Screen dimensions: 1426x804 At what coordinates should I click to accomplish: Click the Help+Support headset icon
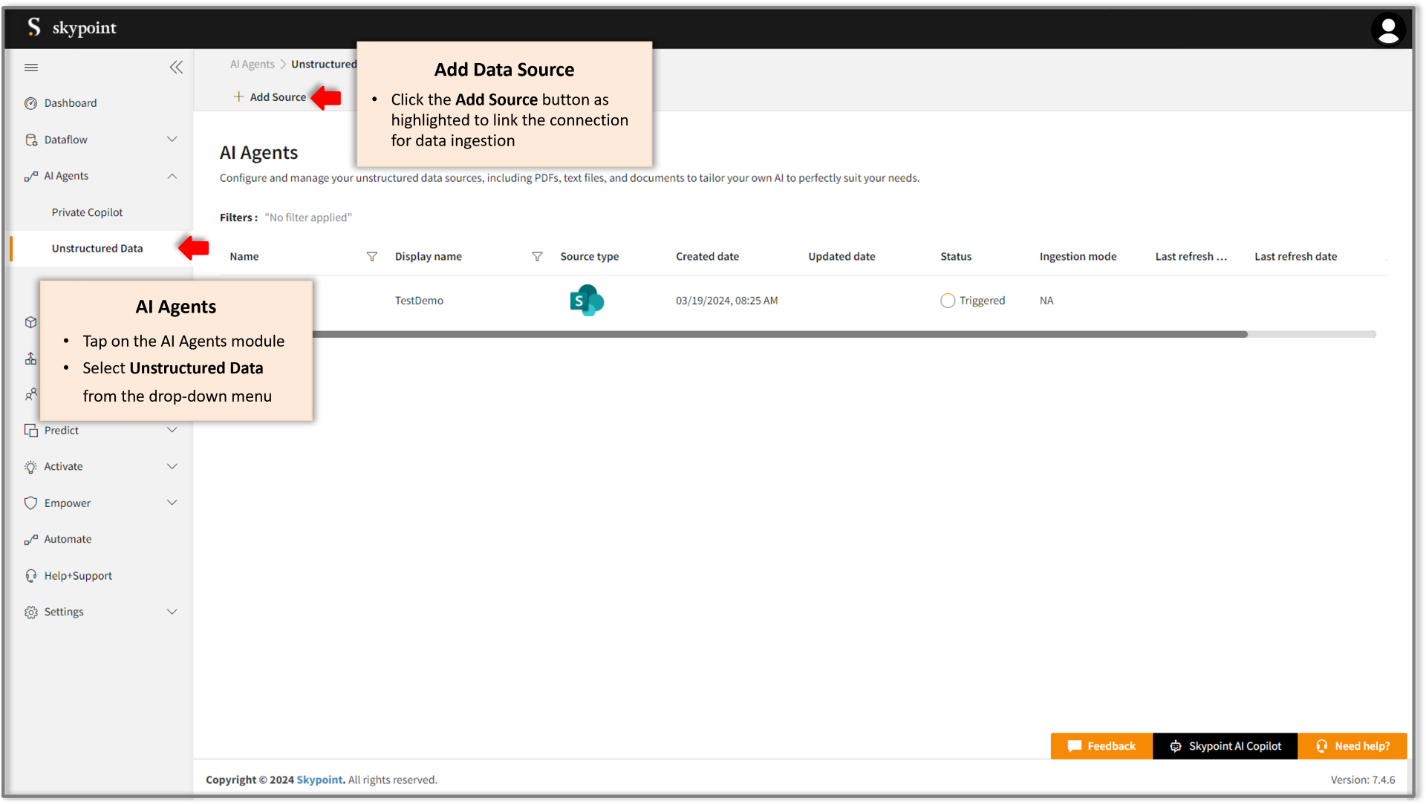(x=30, y=575)
